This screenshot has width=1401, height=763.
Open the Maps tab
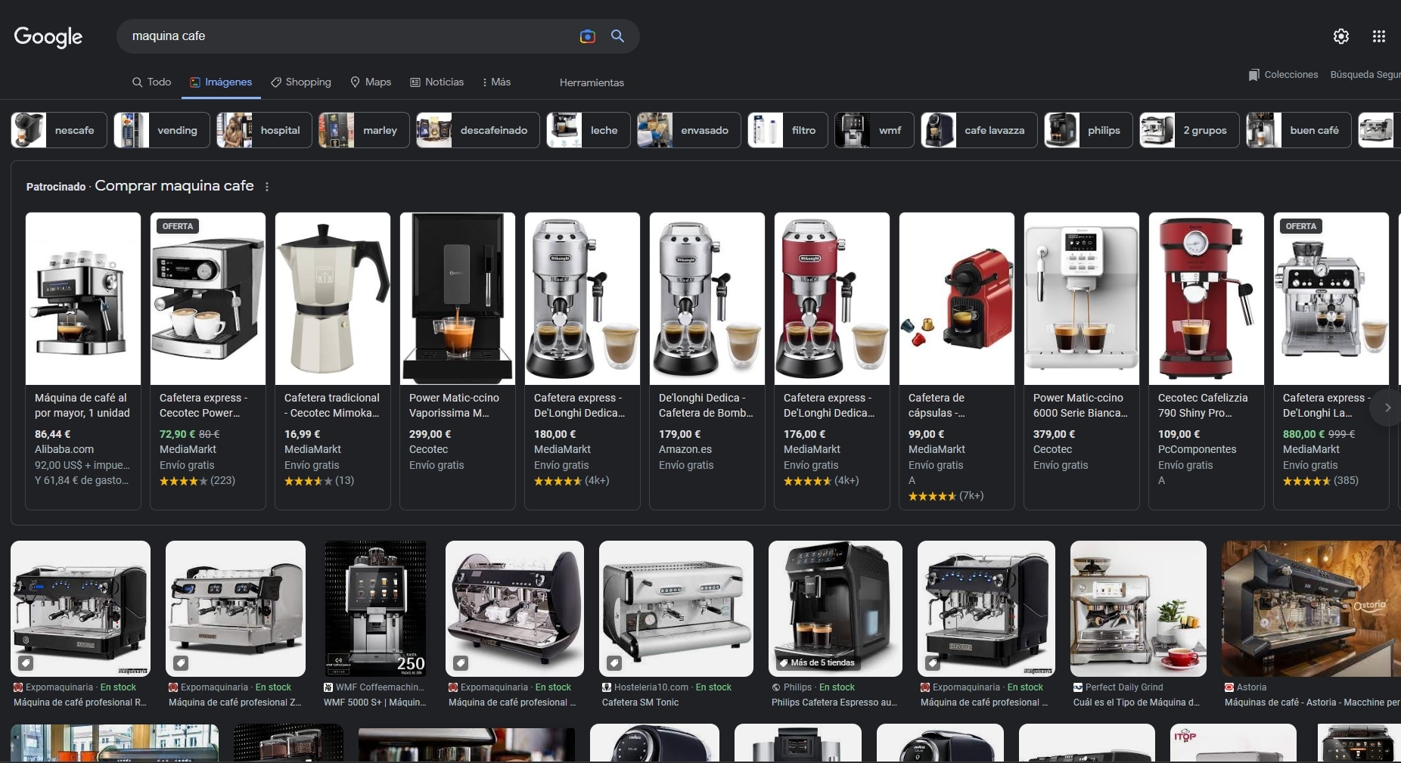(371, 82)
